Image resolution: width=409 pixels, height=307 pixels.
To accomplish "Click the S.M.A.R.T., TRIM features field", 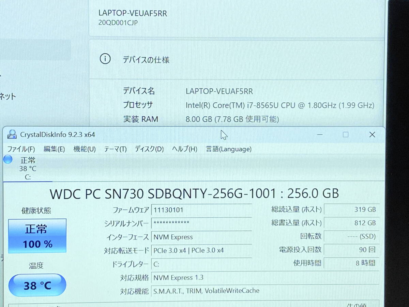I will 265,291.
